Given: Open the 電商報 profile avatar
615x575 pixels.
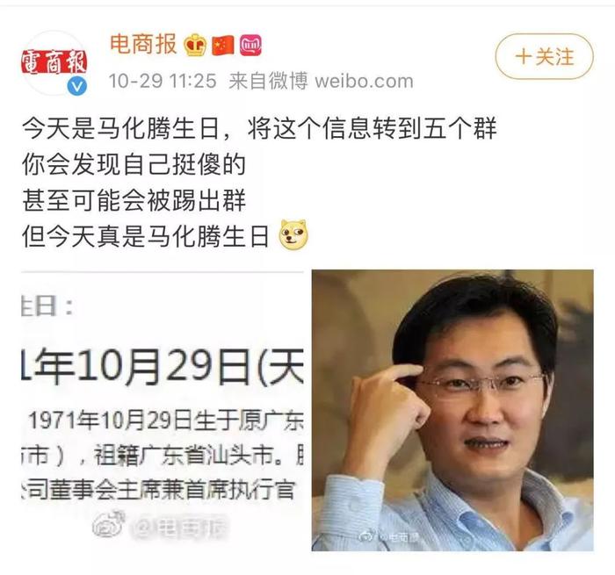Looking at the screenshot, I should pyautogui.click(x=54, y=62).
